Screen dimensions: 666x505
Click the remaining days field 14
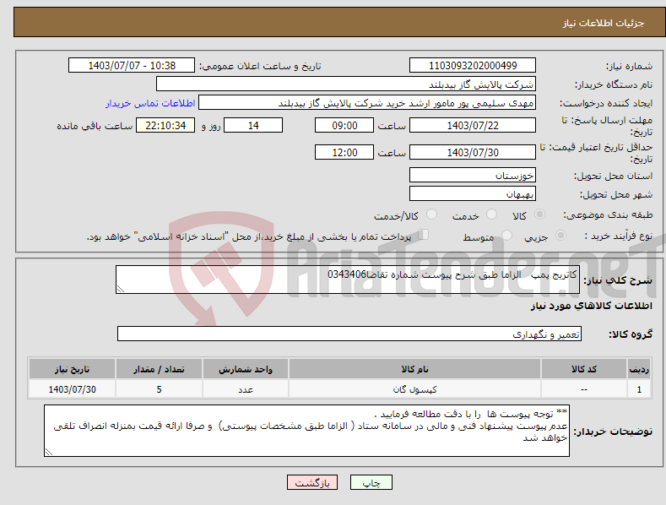click(253, 125)
